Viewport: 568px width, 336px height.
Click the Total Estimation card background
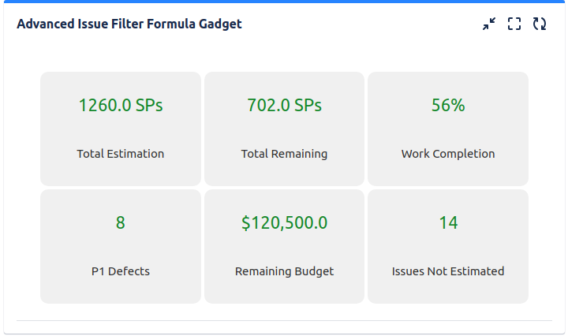click(x=121, y=129)
